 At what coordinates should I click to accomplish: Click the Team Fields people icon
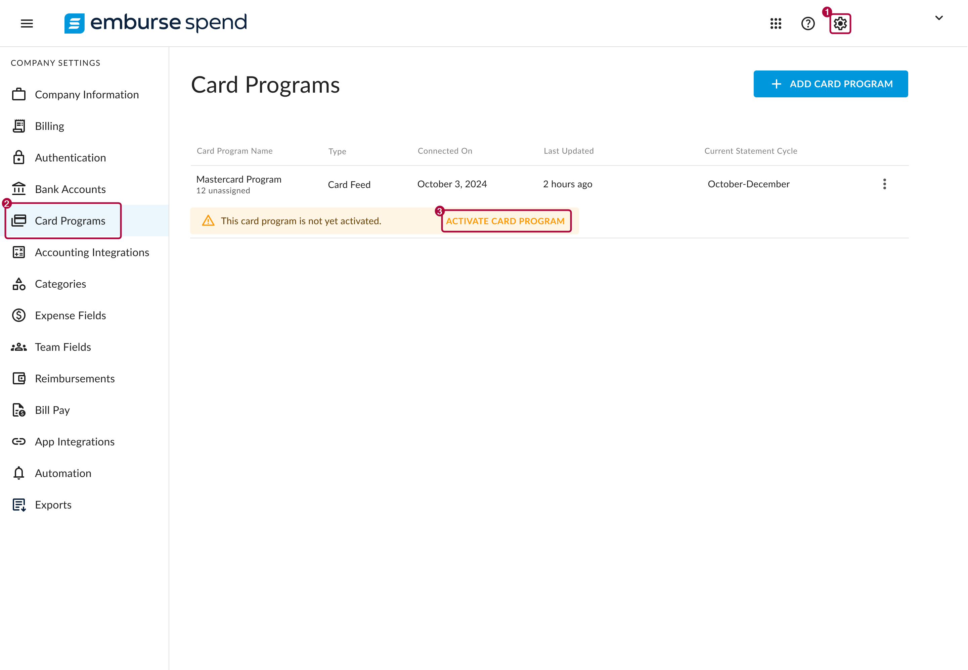[19, 347]
